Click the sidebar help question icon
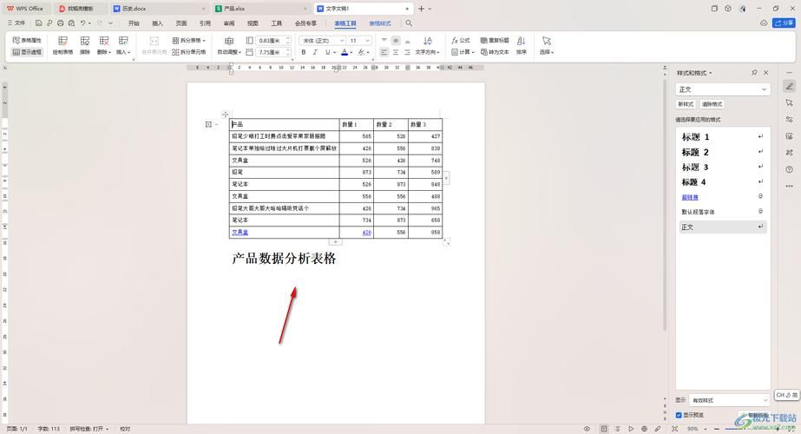The width and height of the screenshot is (801, 434). click(789, 169)
